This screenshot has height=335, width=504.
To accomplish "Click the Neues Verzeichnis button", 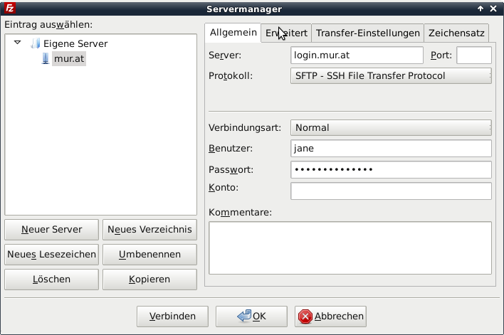I will [x=149, y=230].
